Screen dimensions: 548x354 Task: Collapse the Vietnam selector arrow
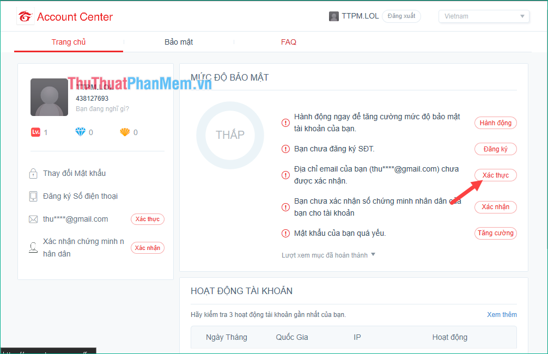523,16
